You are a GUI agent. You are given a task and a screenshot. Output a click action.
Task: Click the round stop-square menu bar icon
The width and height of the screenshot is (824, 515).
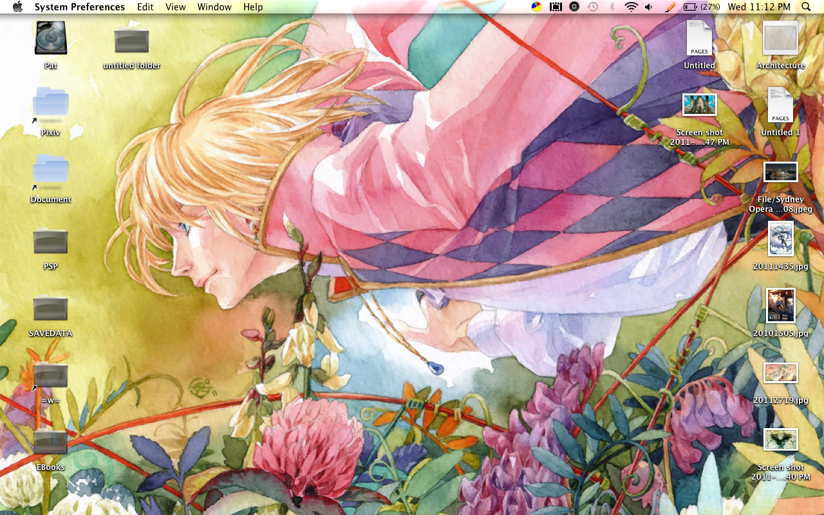574,7
